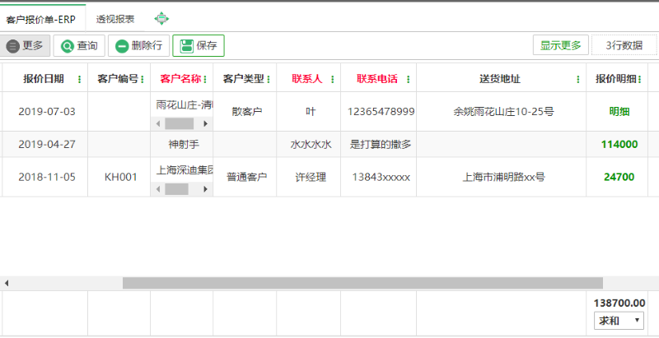
Task: Click the 3行数据 row count button
Action: point(623,46)
